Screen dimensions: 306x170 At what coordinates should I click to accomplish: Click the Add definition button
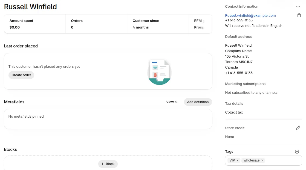click(x=198, y=102)
